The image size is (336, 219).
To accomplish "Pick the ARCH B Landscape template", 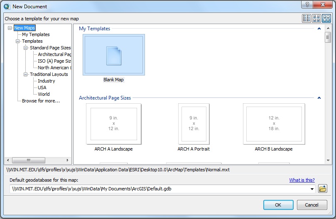I will pos(273,123).
